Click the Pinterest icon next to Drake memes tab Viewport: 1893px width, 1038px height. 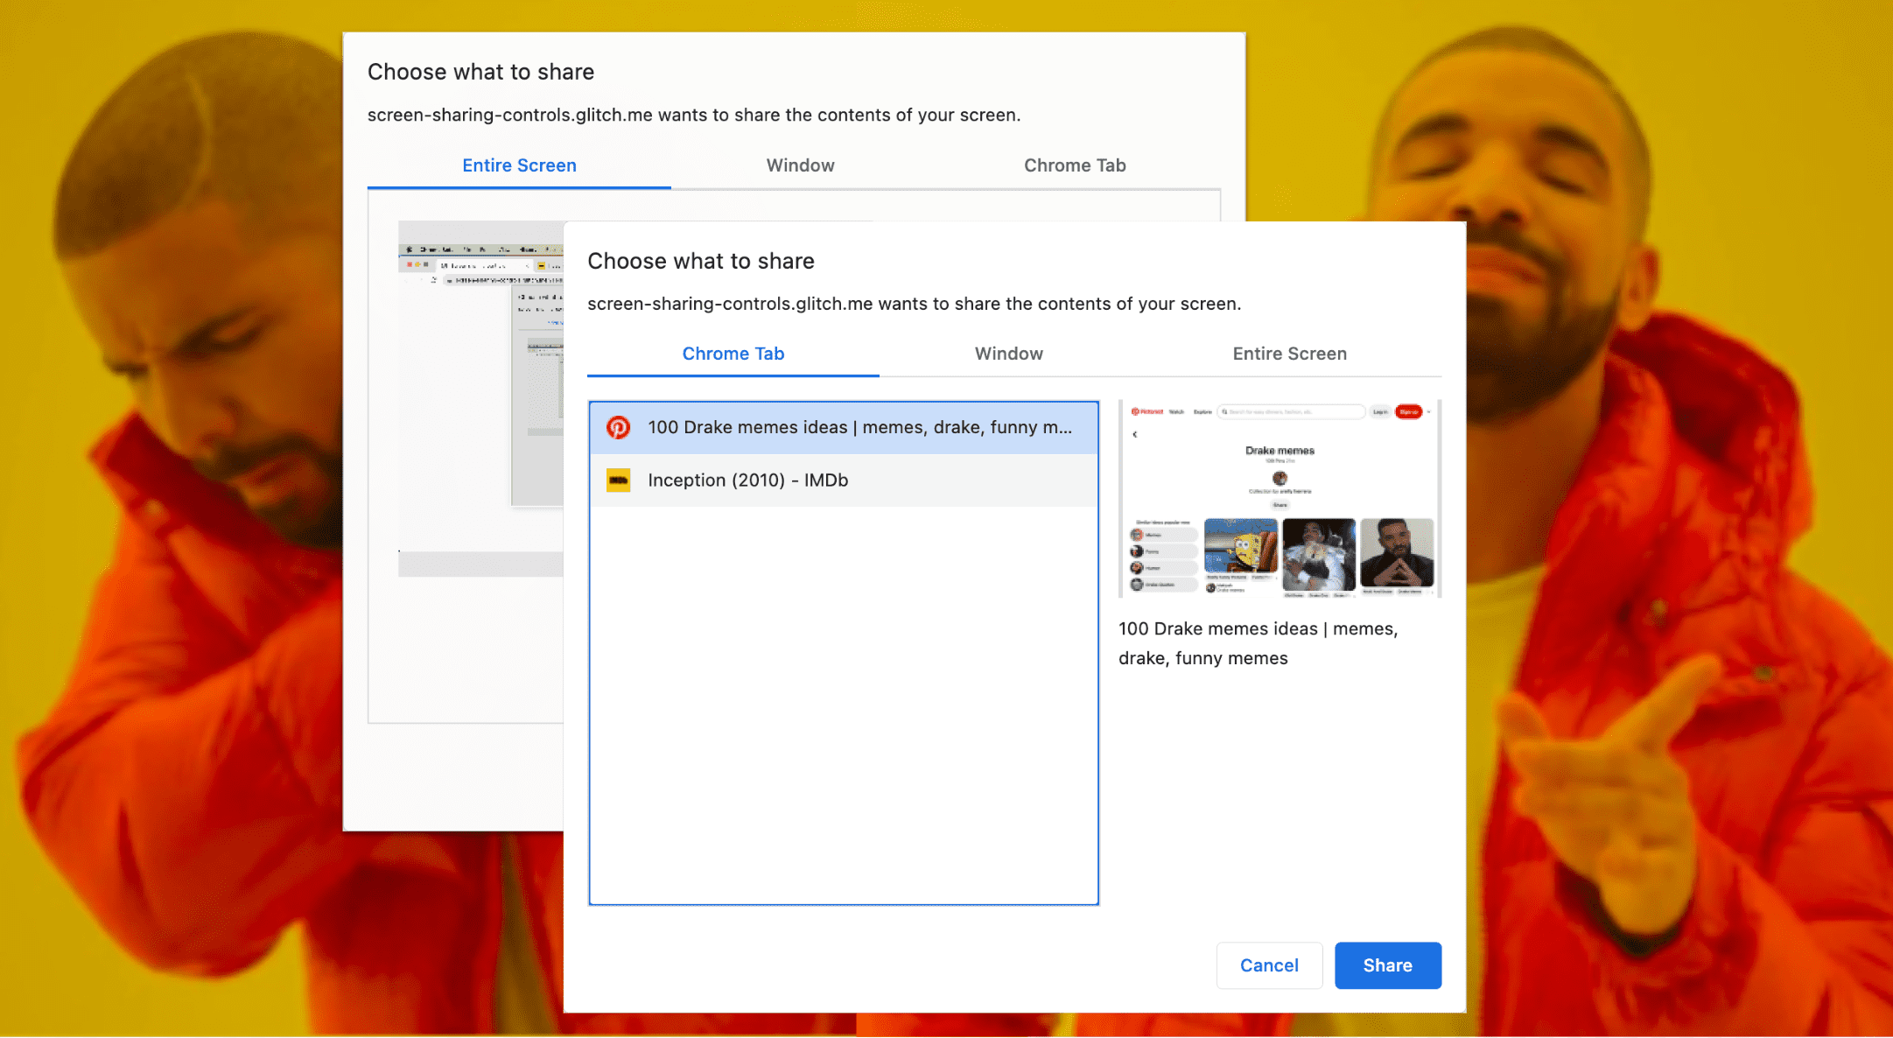point(619,425)
